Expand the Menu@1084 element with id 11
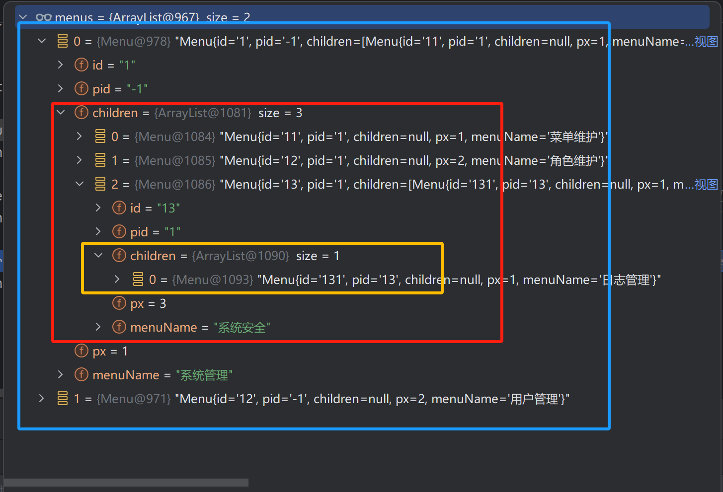This screenshot has height=492, width=723. tap(80, 137)
